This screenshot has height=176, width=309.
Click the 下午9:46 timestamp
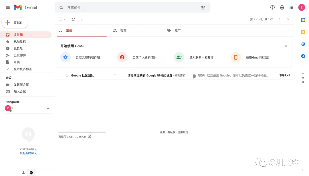coord(285,75)
